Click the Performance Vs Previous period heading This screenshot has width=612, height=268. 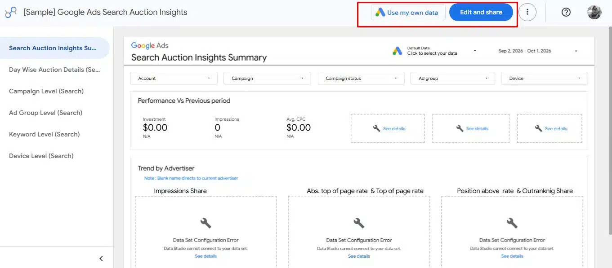[184, 101]
